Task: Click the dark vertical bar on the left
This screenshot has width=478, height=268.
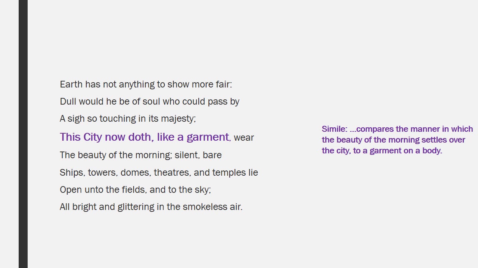Action: tap(23, 134)
